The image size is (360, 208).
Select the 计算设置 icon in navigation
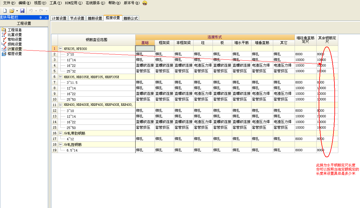point(4,49)
